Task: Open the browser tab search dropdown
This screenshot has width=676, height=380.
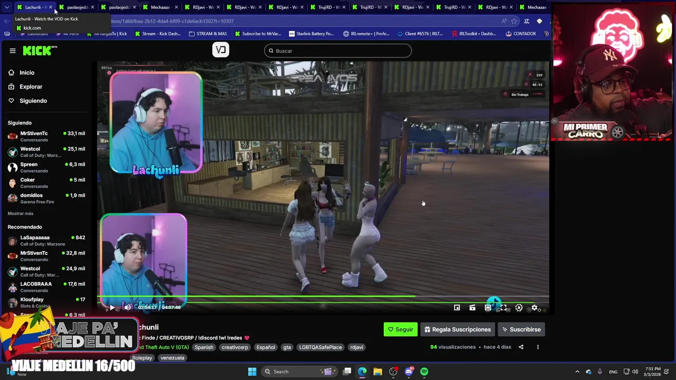Action: tap(7, 7)
